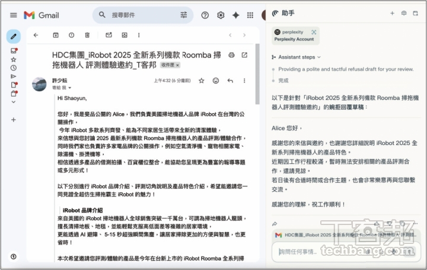Click the email subject HDC集團_iRobot 2025

136,60
